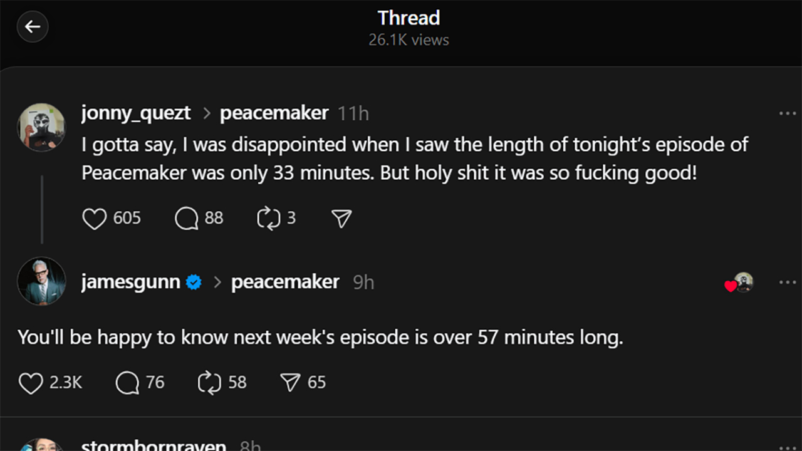Open the more options menu on stormbornraven's reply
This screenshot has height=451, width=802.
click(x=787, y=446)
